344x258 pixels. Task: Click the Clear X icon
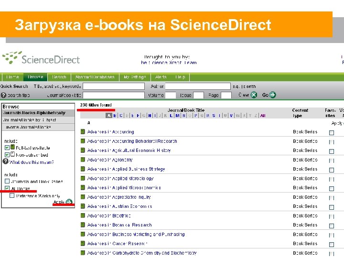[254, 95]
